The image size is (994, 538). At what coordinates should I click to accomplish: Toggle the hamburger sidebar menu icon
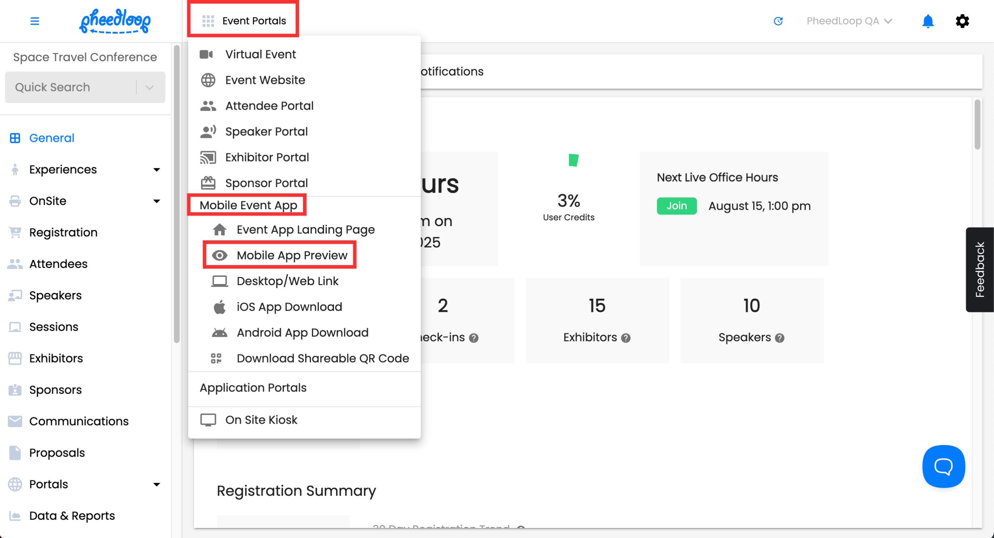35,21
